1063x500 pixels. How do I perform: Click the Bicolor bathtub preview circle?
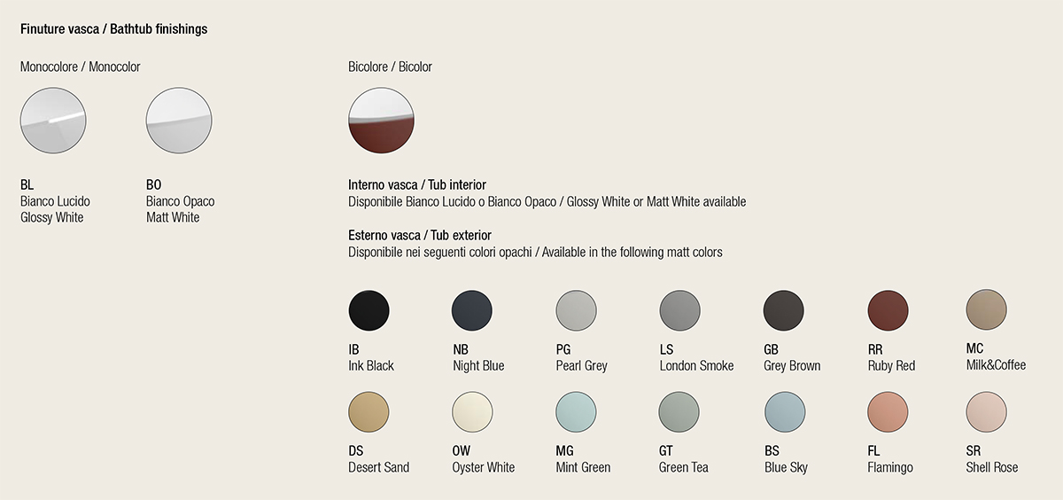[382, 121]
